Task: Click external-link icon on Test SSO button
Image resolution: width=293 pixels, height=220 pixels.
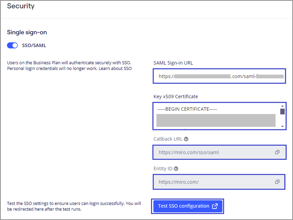Action: tap(215, 206)
